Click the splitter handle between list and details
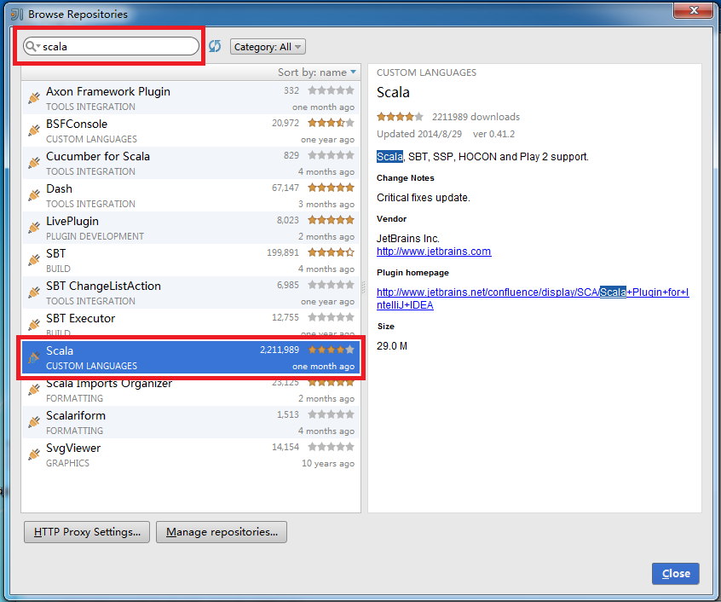Screen dimensions: 721x602 click(x=364, y=287)
